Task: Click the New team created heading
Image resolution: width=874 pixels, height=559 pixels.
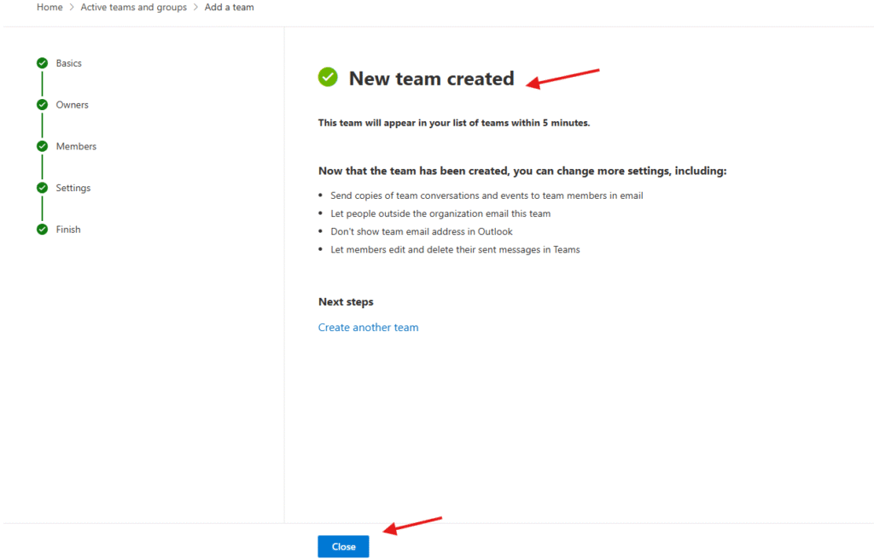Action: 431,79
